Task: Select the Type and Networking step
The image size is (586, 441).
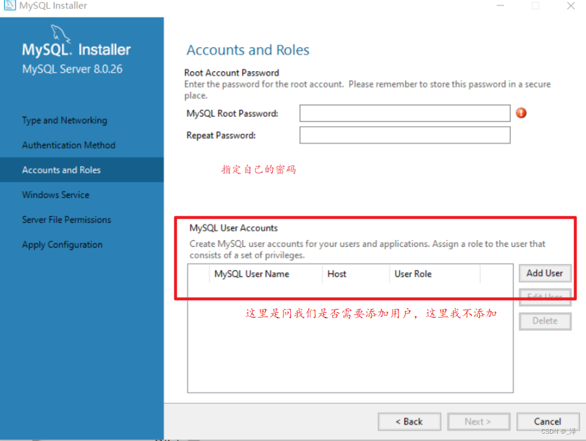Action: click(64, 120)
